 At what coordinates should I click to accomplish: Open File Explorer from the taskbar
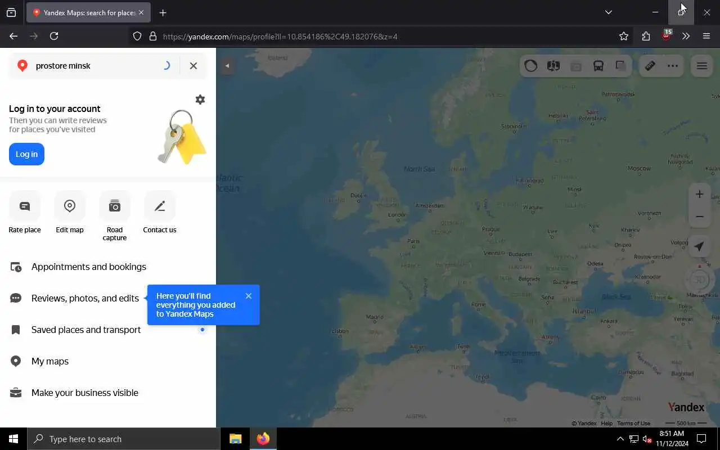(236, 439)
